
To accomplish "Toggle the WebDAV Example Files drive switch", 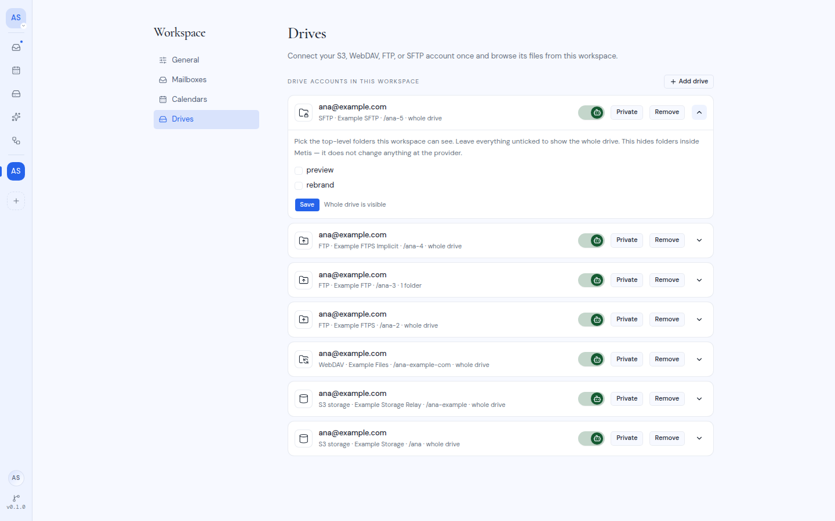I will click(591, 359).
